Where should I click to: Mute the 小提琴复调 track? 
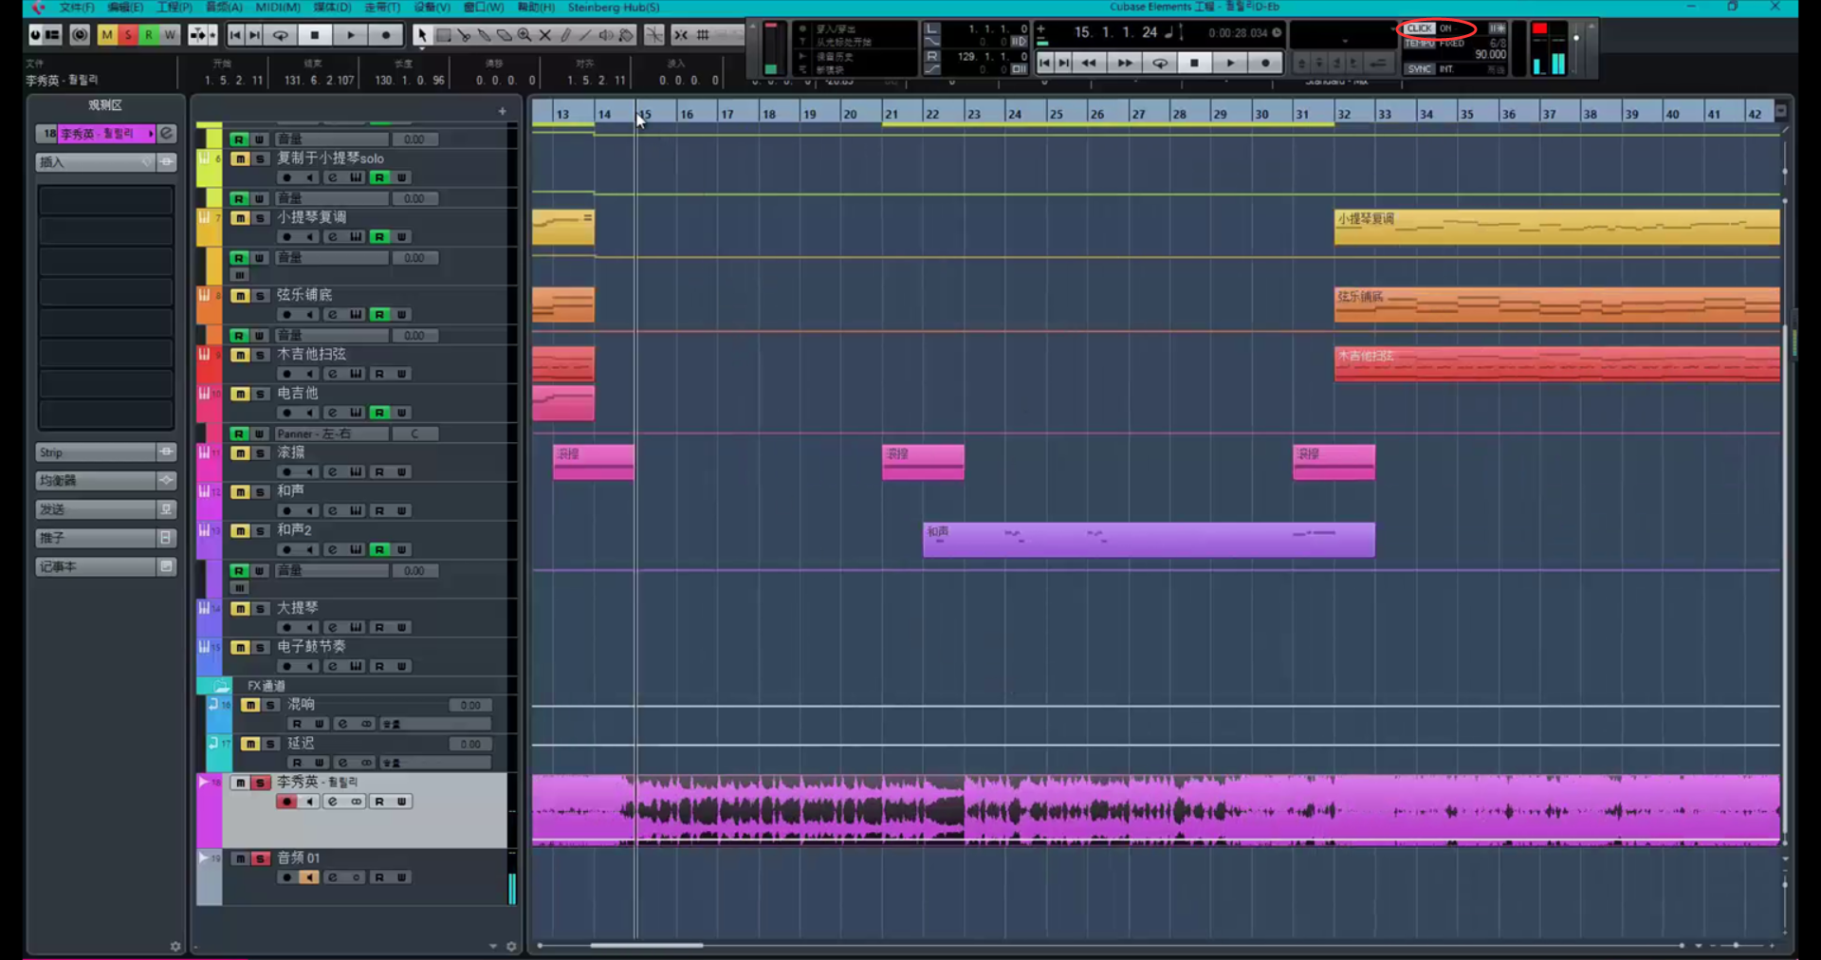coord(240,218)
